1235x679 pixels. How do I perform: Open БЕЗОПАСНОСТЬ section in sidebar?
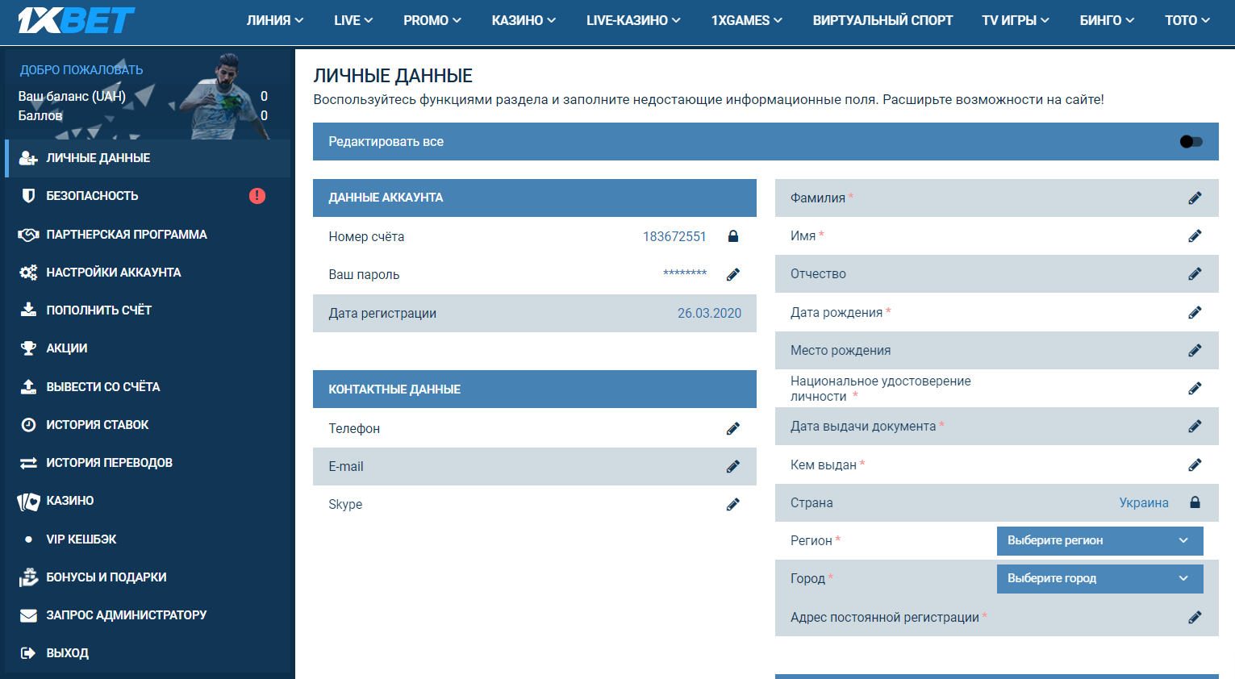point(92,196)
